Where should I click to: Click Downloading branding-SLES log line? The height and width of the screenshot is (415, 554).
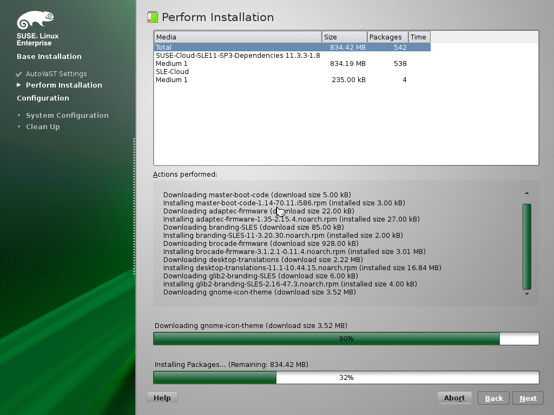pyautogui.click(x=253, y=227)
